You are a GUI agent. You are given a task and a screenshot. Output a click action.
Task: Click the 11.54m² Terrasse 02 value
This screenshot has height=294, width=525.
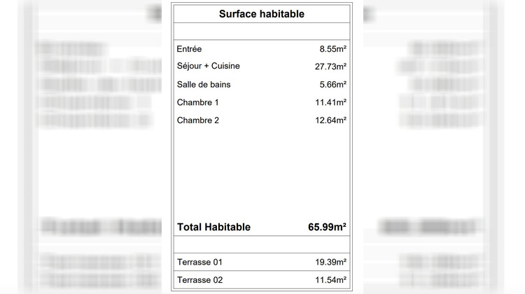[x=330, y=281]
